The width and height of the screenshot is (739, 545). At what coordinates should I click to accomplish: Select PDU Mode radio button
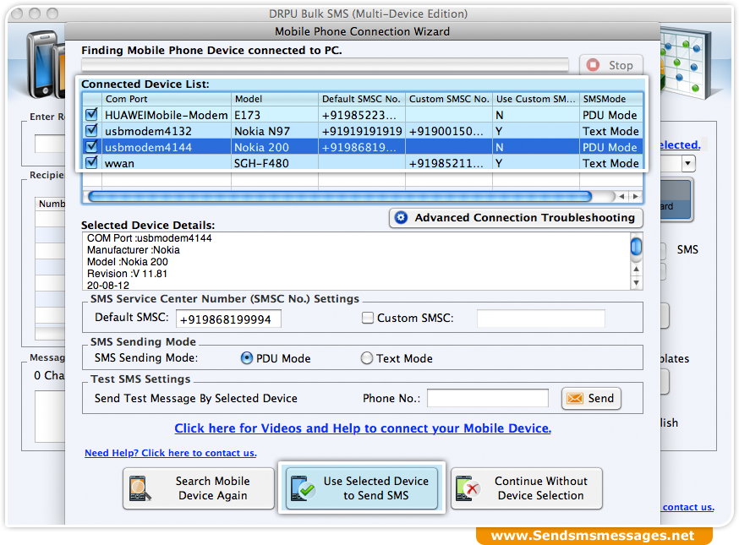tap(247, 358)
